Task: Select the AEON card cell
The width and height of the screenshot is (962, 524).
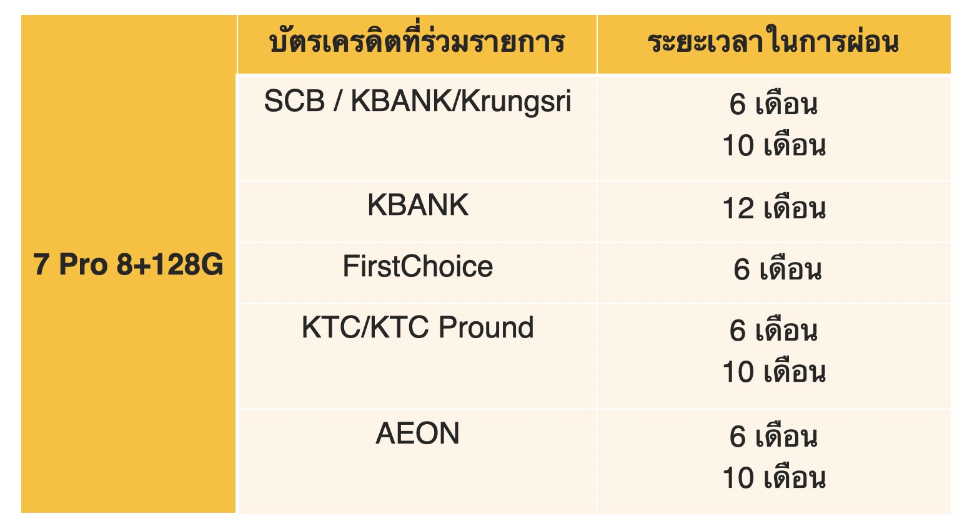Action: coord(417,434)
